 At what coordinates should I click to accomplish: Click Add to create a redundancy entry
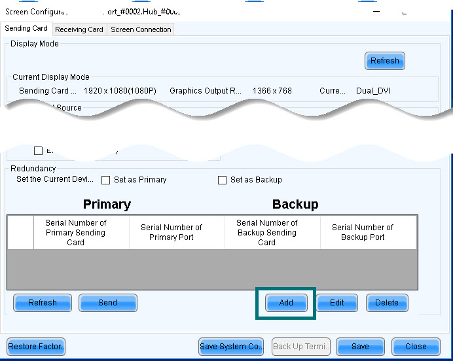(x=286, y=303)
